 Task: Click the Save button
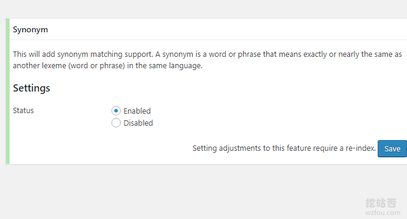click(392, 148)
